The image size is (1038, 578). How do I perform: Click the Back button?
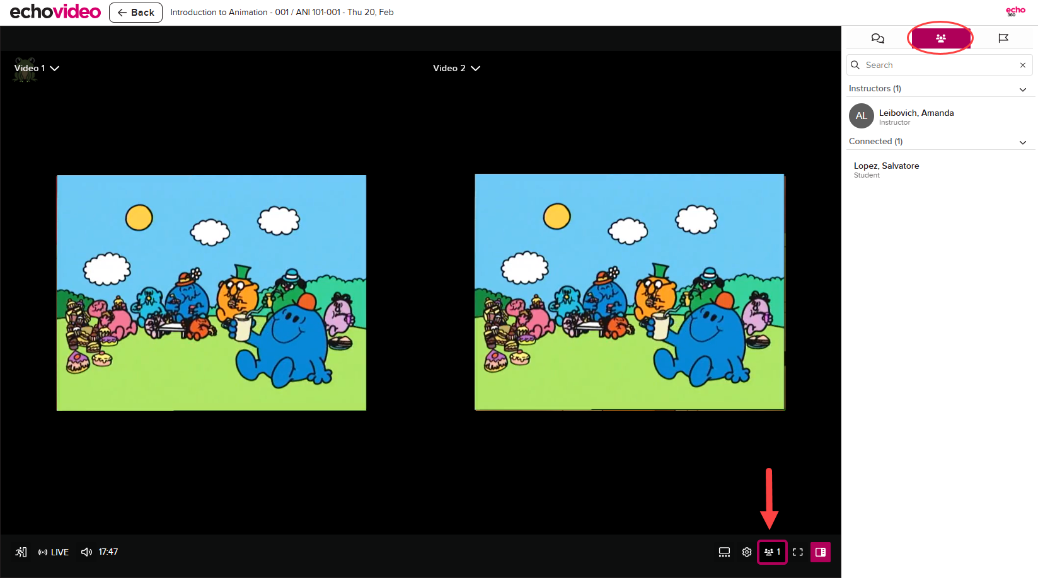136,13
